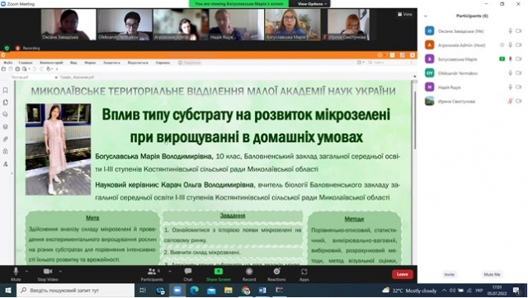
Task: Click muted microphone icon for Ирина Свистунова
Action: tap(510, 102)
